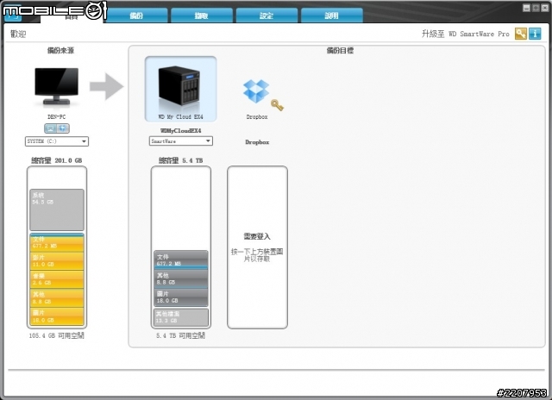Click the yellow key upgrade icon

click(521, 34)
